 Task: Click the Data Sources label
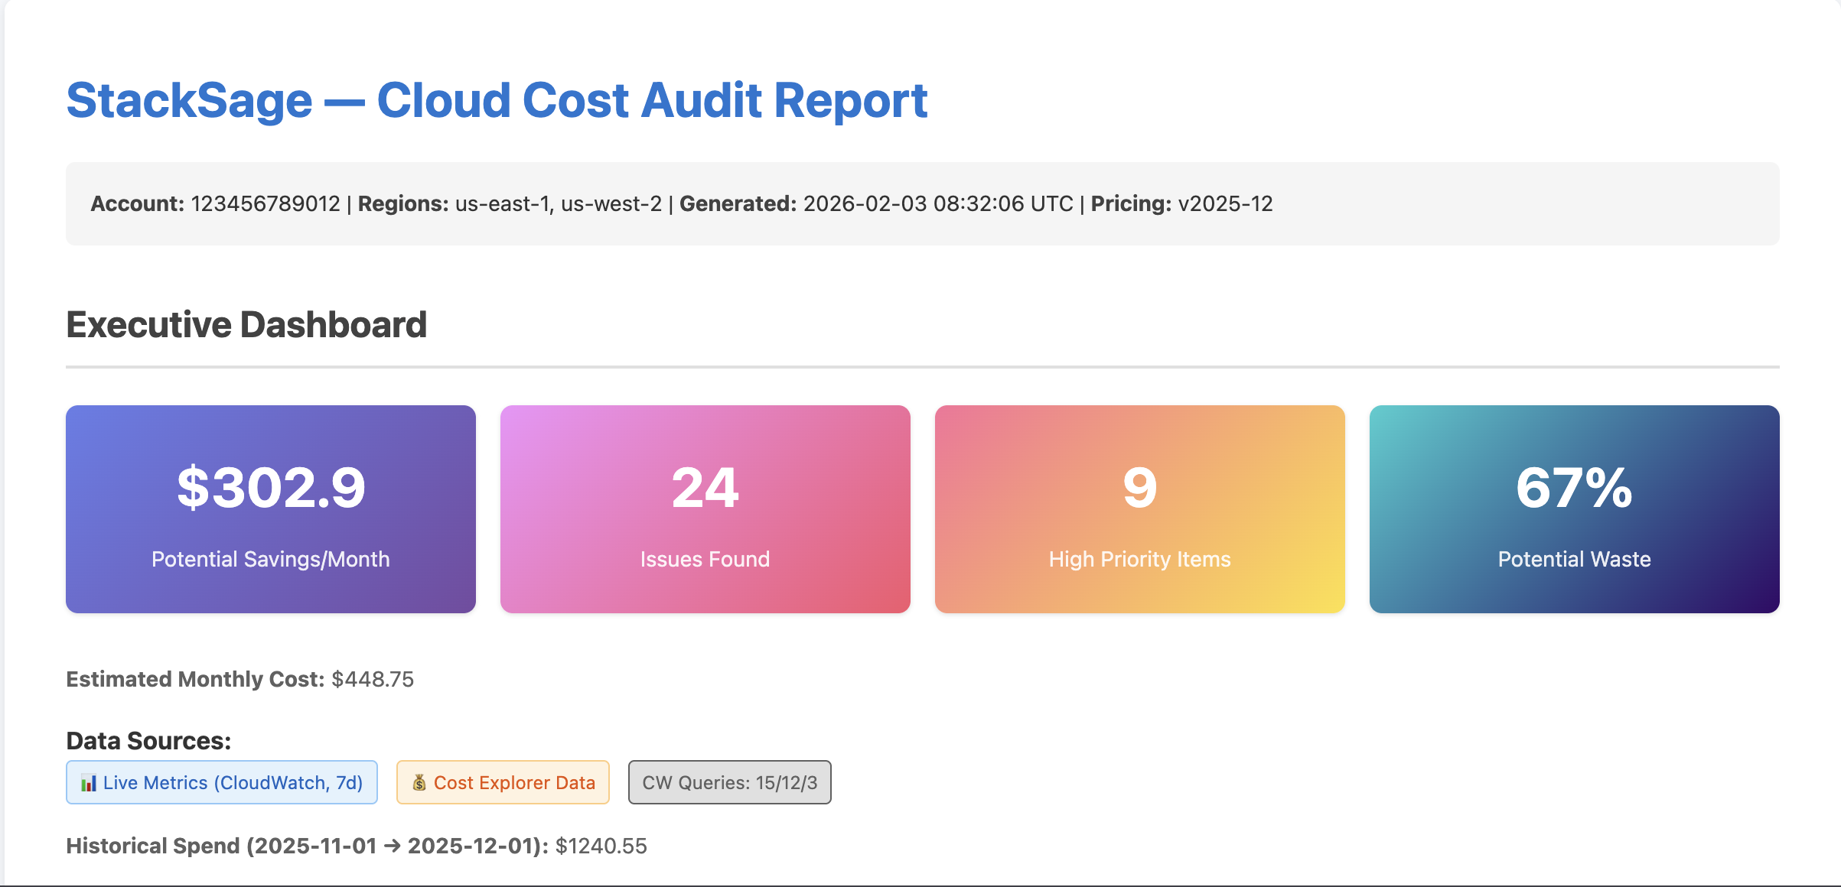coord(148,741)
